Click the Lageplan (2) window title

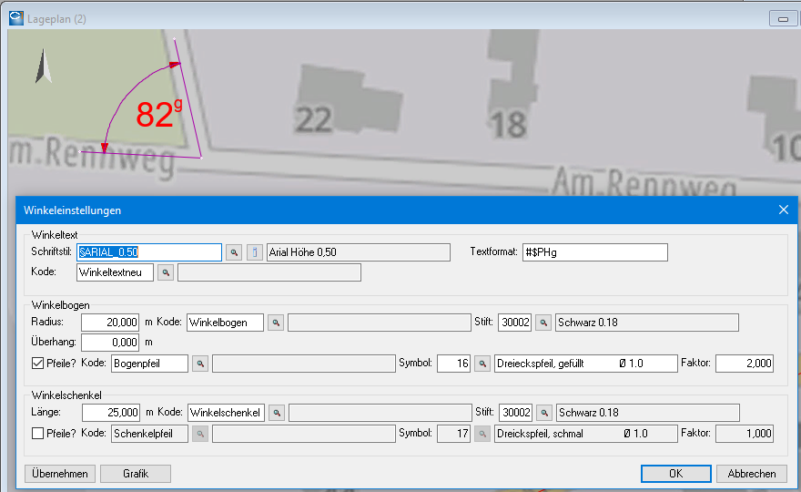[x=56, y=19]
